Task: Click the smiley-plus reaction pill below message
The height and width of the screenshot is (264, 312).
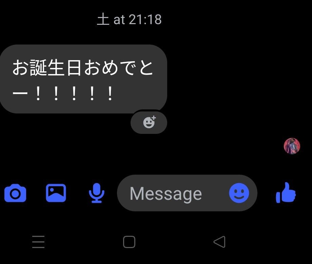Action: pos(149,122)
